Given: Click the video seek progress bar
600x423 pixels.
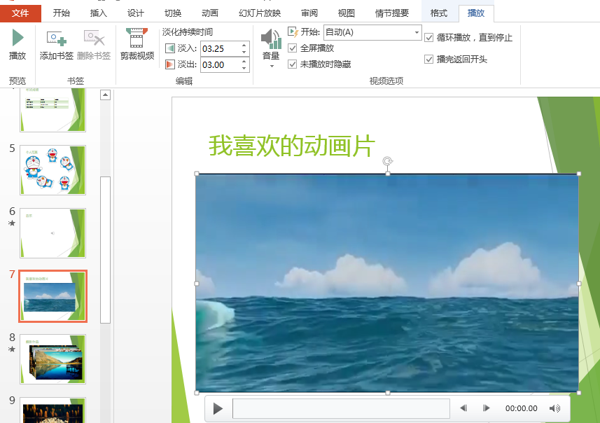Looking at the screenshot, I should [341, 408].
